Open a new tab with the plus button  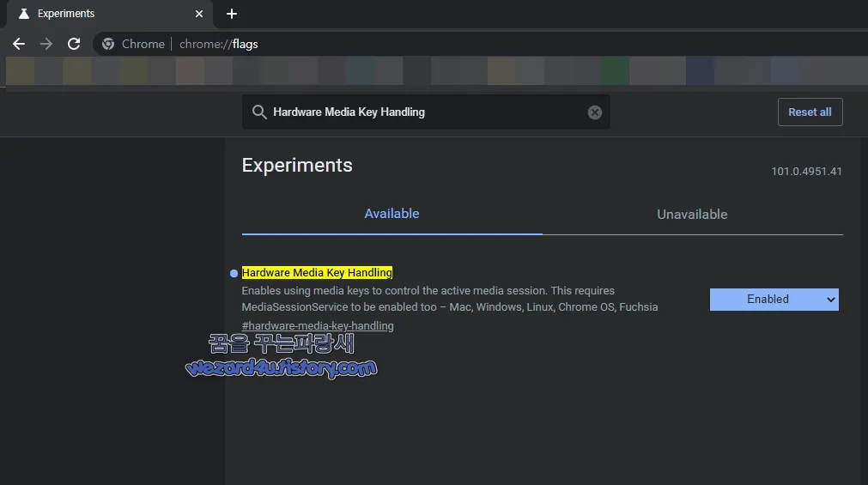point(232,14)
